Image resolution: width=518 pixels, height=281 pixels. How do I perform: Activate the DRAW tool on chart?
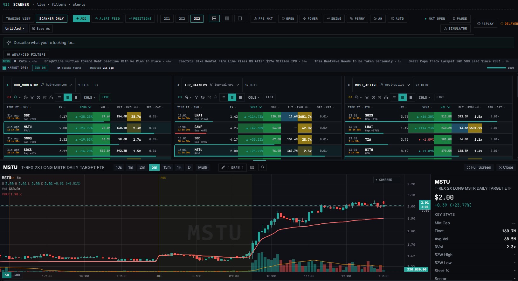tap(232, 167)
